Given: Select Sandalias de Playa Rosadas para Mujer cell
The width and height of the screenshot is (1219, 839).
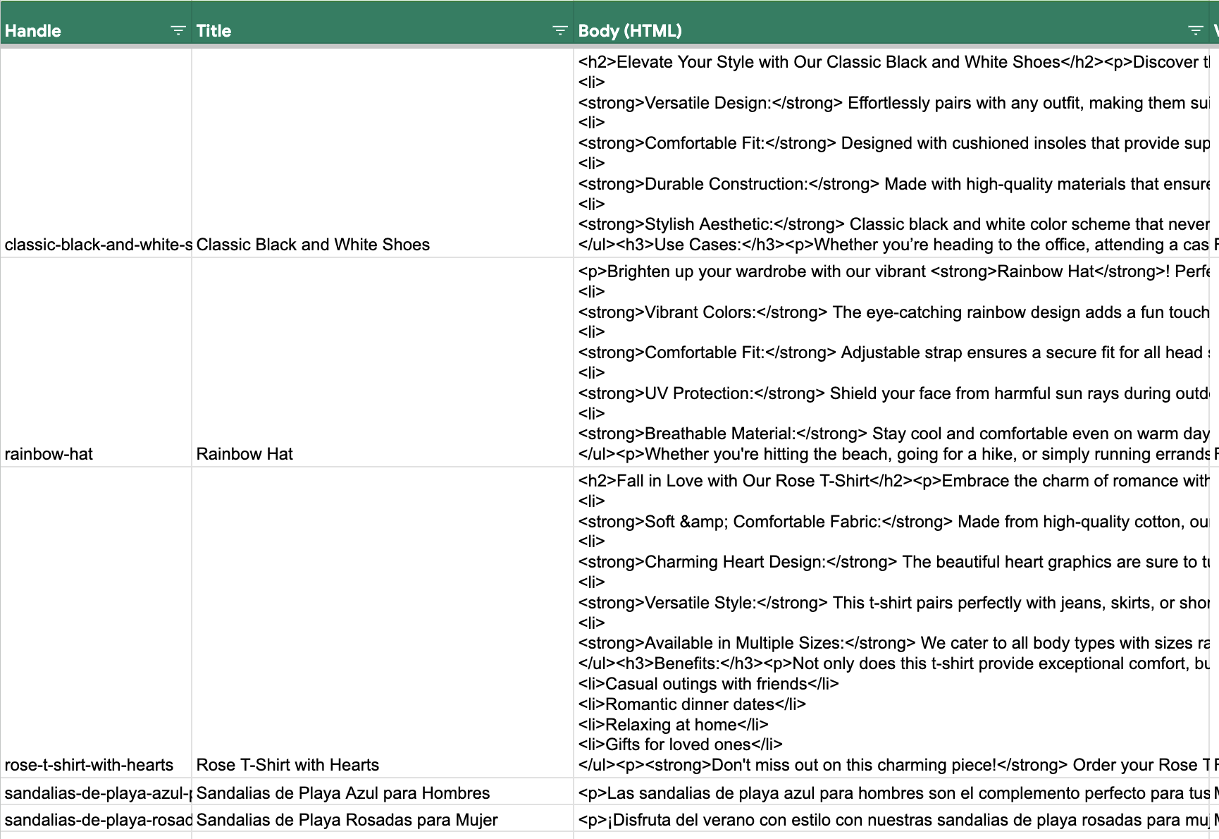Looking at the screenshot, I should pos(383,819).
